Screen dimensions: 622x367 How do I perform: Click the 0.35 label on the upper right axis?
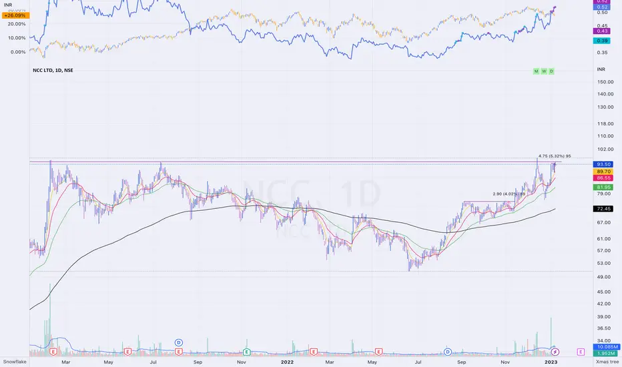pyautogui.click(x=602, y=52)
